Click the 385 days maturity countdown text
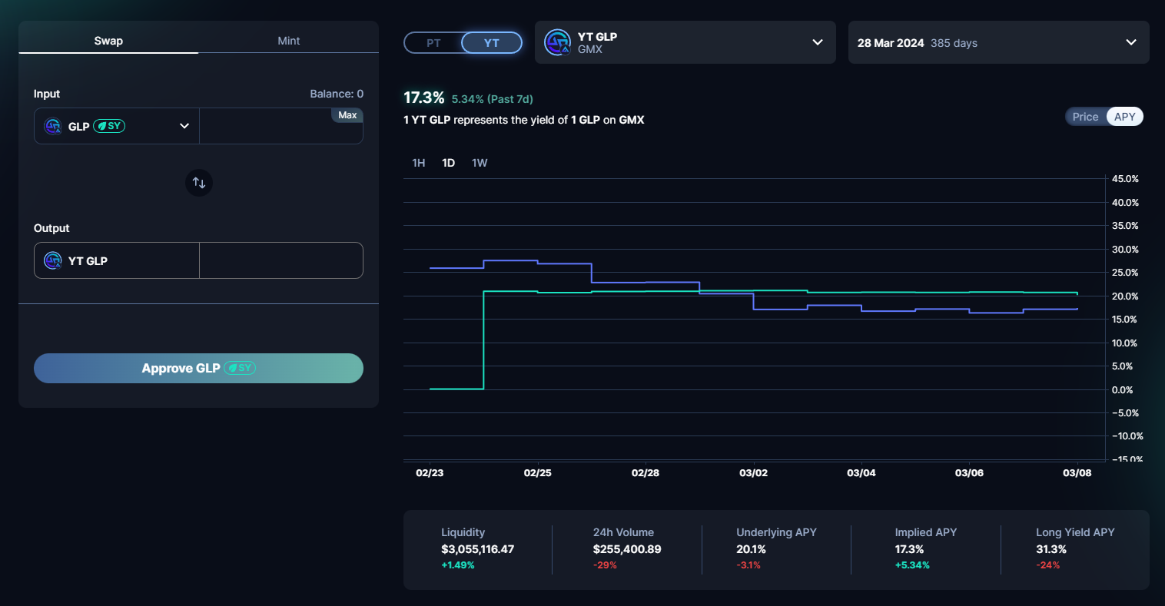The image size is (1165, 606). pos(954,43)
